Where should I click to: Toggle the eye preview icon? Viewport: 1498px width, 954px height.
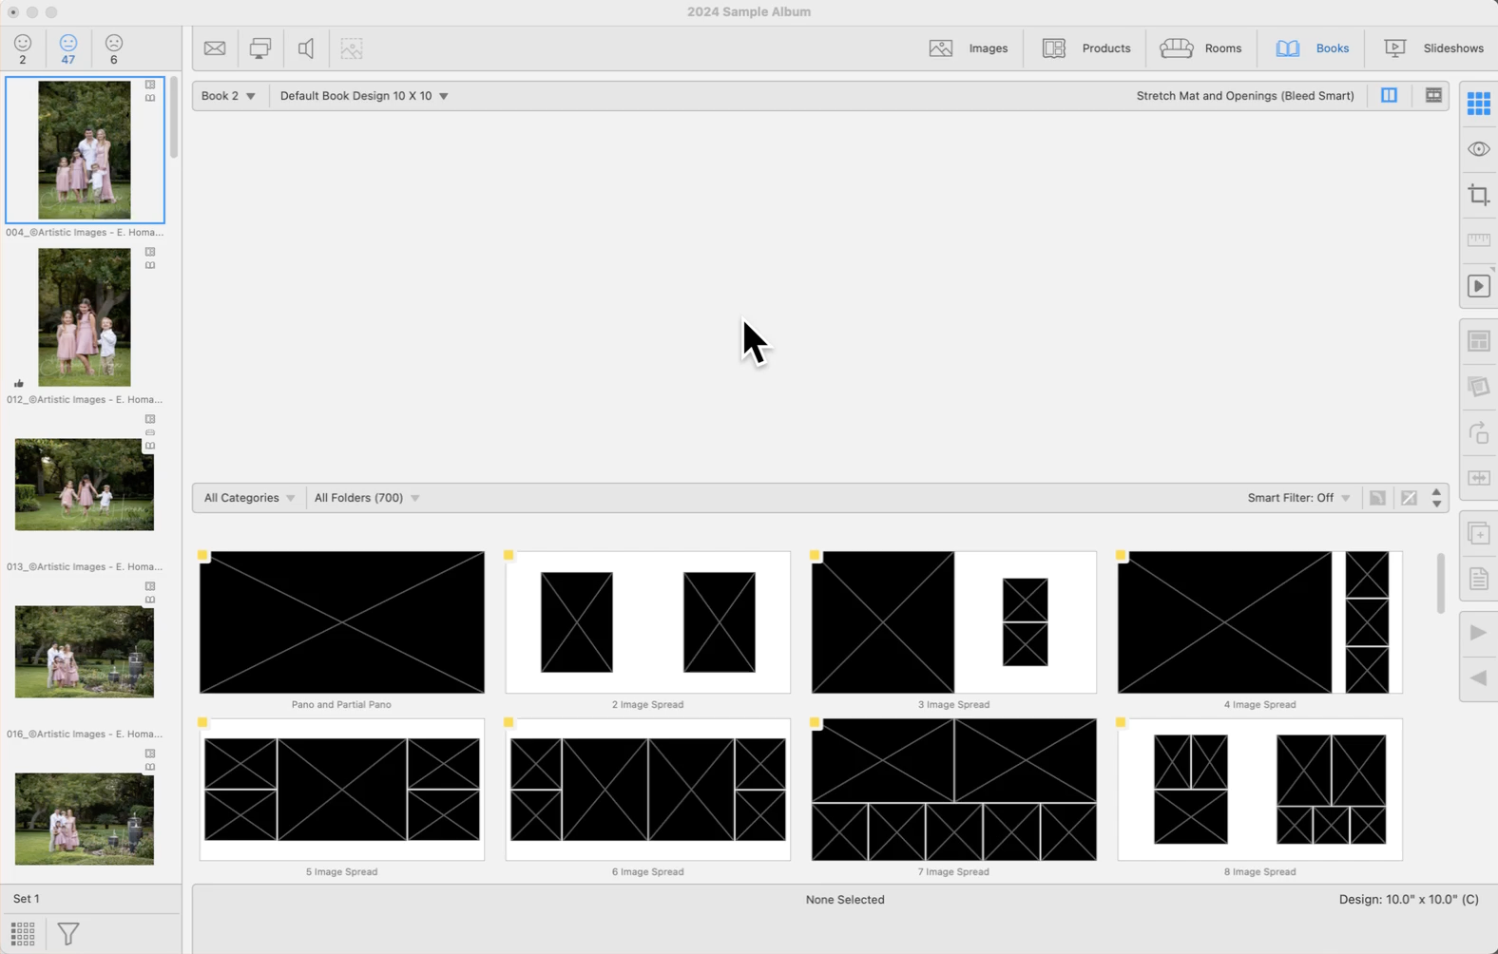[1478, 149]
